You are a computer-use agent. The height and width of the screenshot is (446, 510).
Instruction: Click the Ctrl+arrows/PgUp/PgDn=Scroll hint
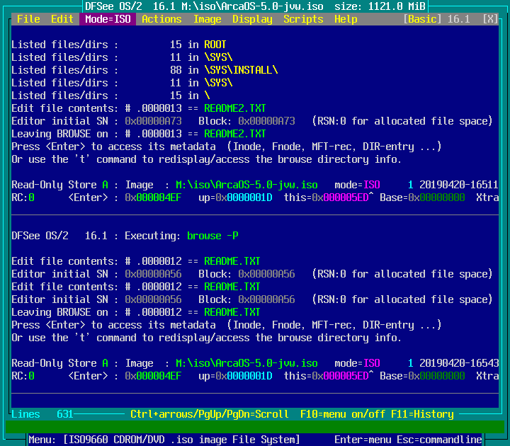(x=210, y=414)
